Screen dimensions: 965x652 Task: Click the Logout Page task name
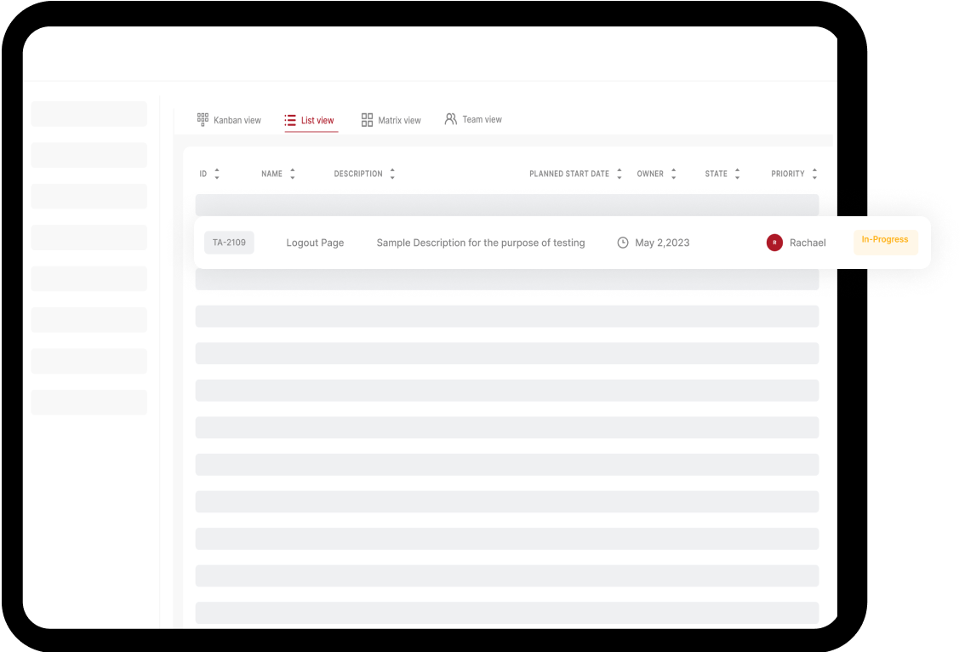[x=315, y=243]
